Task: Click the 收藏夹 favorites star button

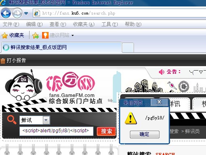Action: point(13,35)
